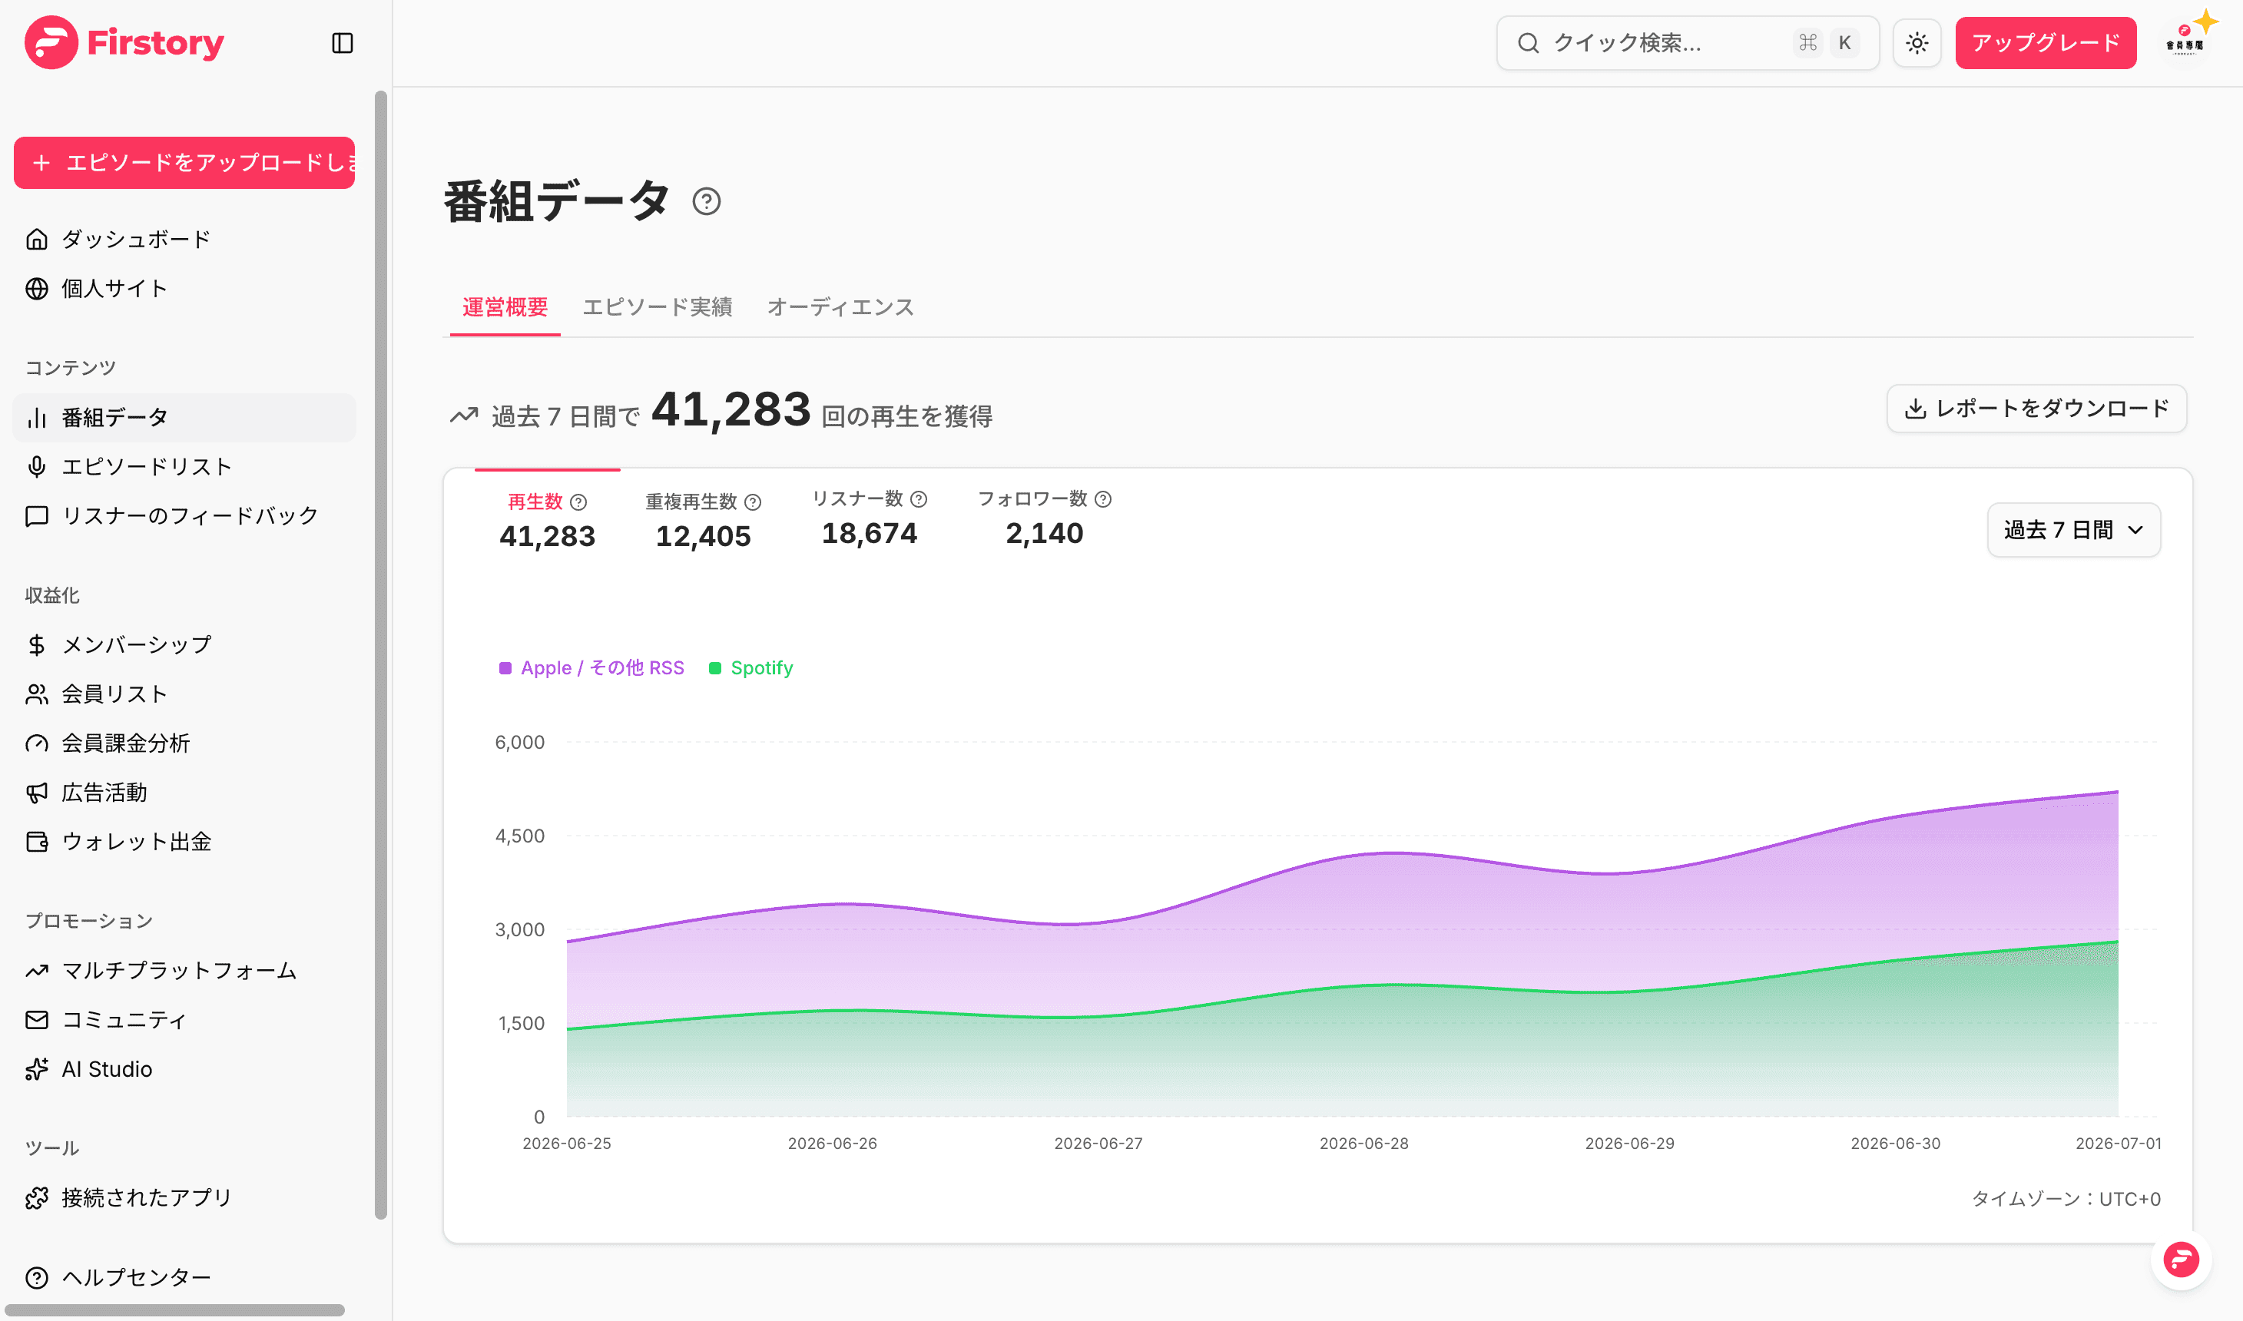
Task: Open the Firstory chat widget button
Action: pos(2182,1260)
